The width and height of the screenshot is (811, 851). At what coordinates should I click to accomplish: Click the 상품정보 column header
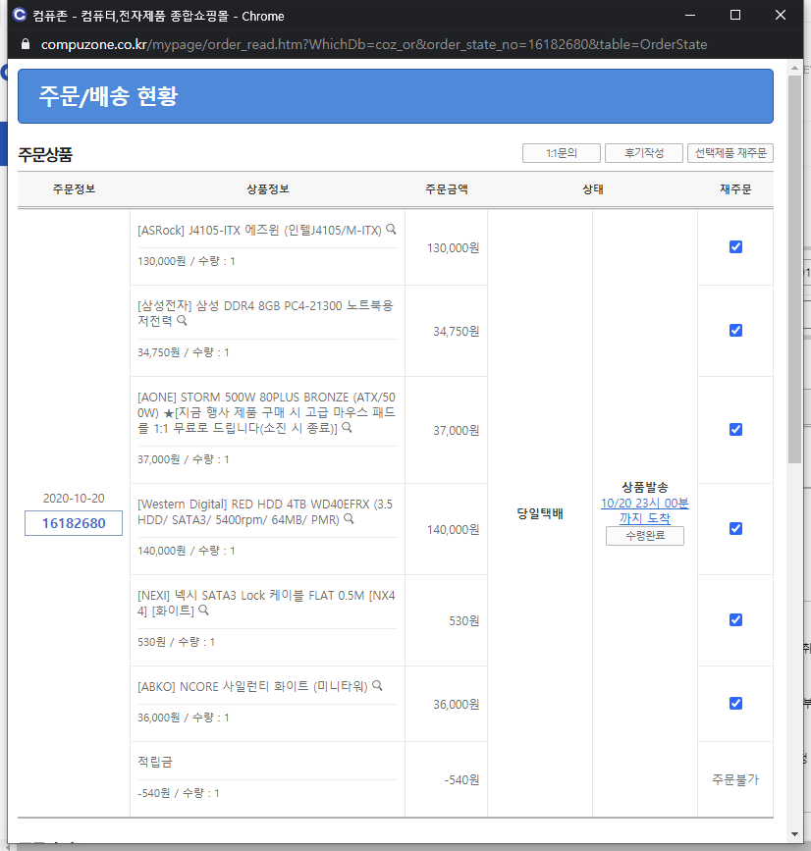[x=268, y=188]
